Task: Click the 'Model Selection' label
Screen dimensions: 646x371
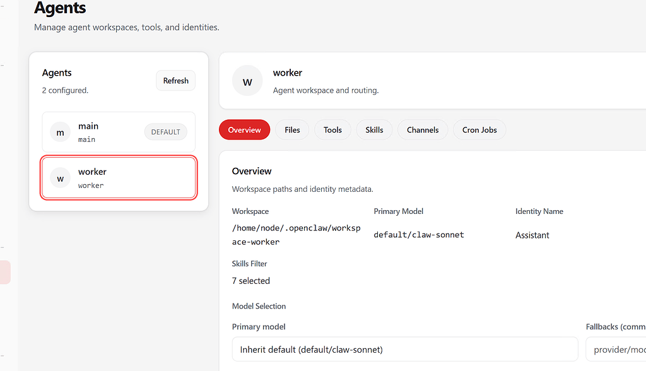Action: 259,306
